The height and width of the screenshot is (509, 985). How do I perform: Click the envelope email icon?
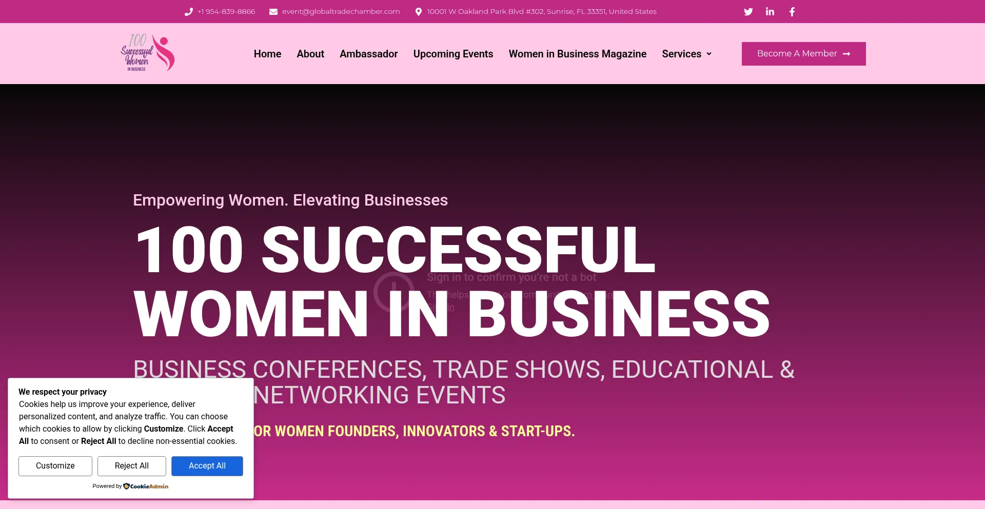pyautogui.click(x=273, y=12)
